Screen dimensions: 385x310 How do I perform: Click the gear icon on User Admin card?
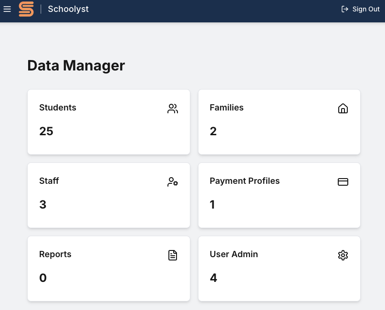(x=343, y=255)
